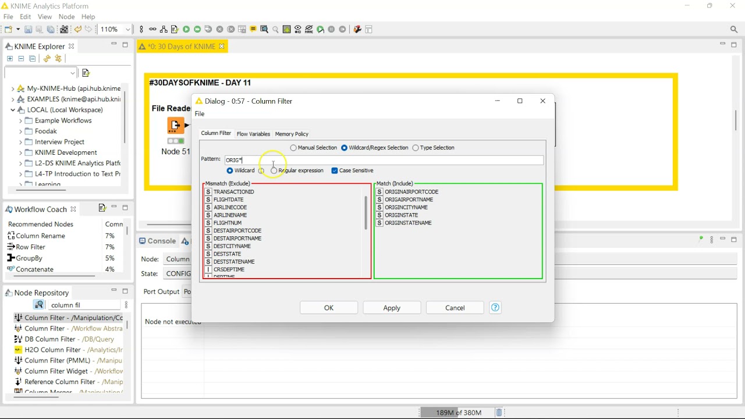Click the Node Repository search field
The image size is (745, 419).
click(x=84, y=305)
